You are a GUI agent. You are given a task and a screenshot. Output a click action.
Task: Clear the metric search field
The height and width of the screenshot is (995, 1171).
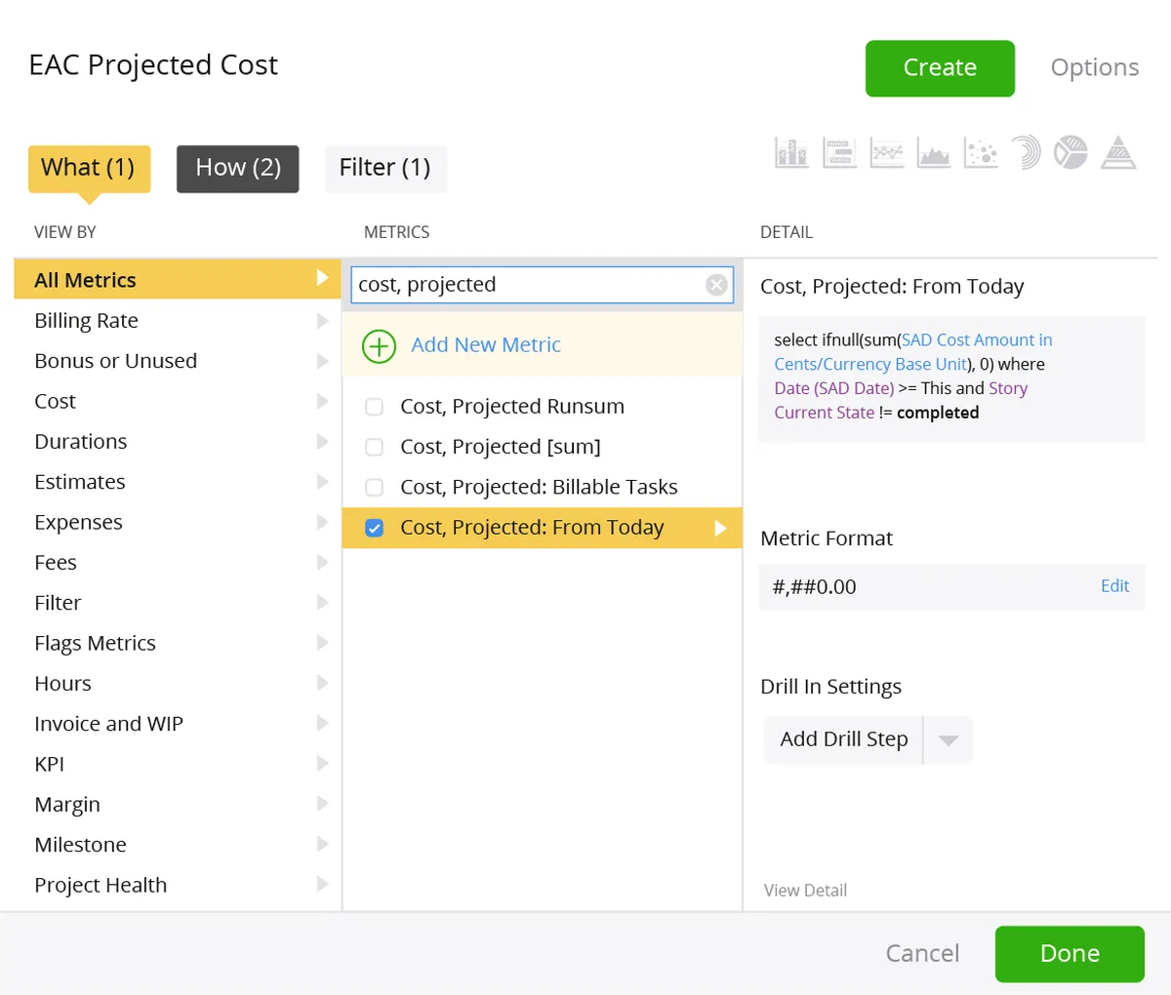click(716, 285)
